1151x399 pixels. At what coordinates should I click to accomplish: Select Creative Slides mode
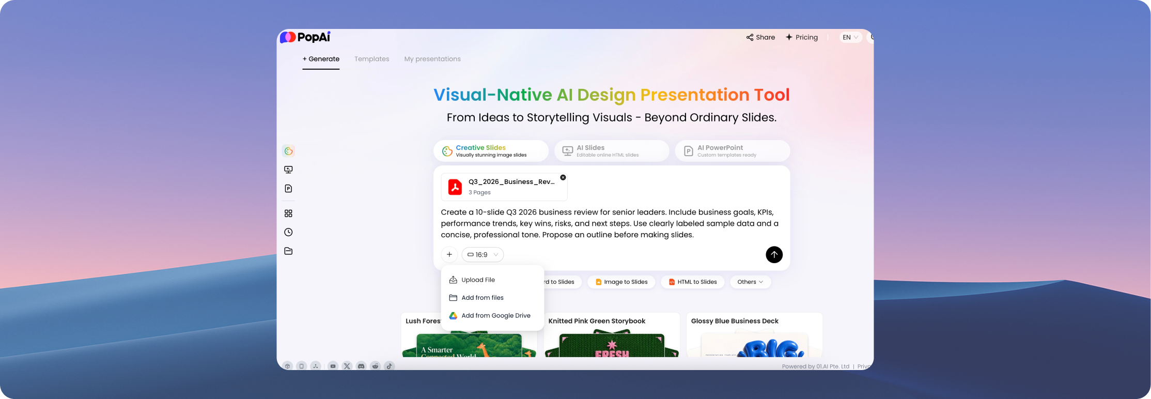pyautogui.click(x=491, y=151)
